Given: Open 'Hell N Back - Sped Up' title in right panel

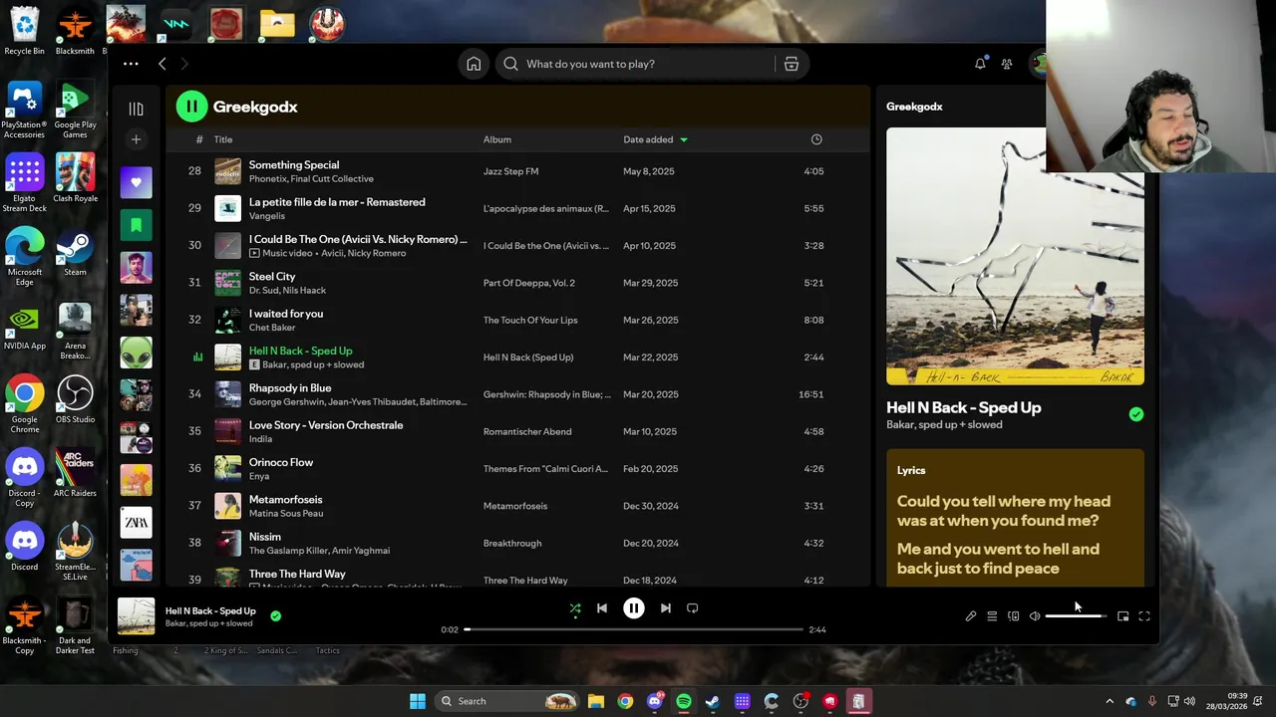Looking at the screenshot, I should tap(964, 407).
